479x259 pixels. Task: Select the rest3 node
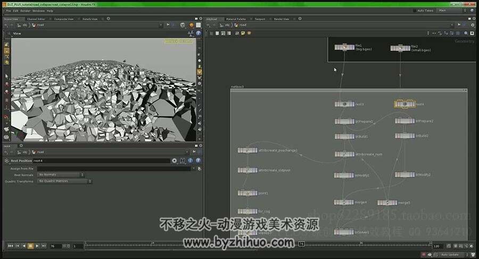tap(344, 104)
